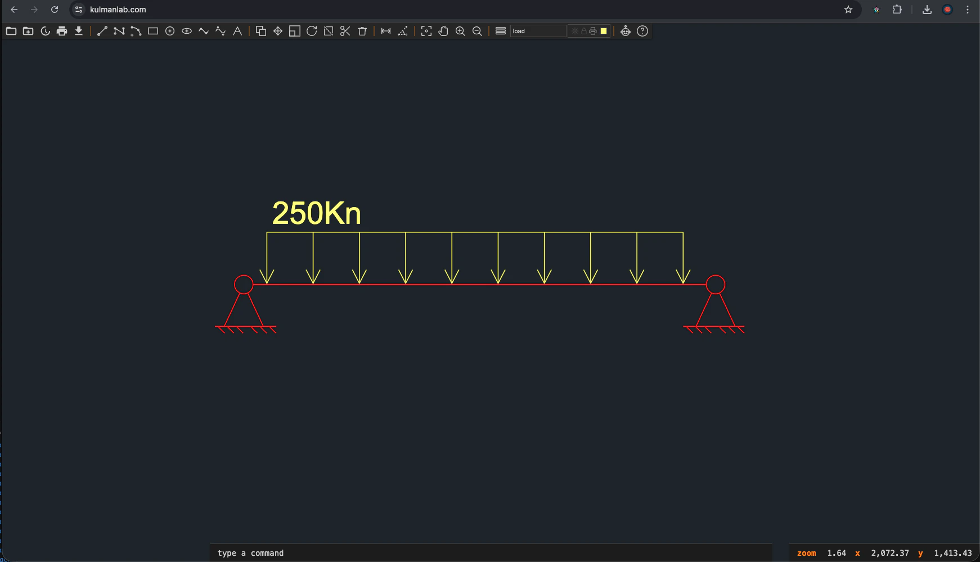Change the load layer's yellow color swatch
The height and width of the screenshot is (562, 980).
tap(603, 31)
